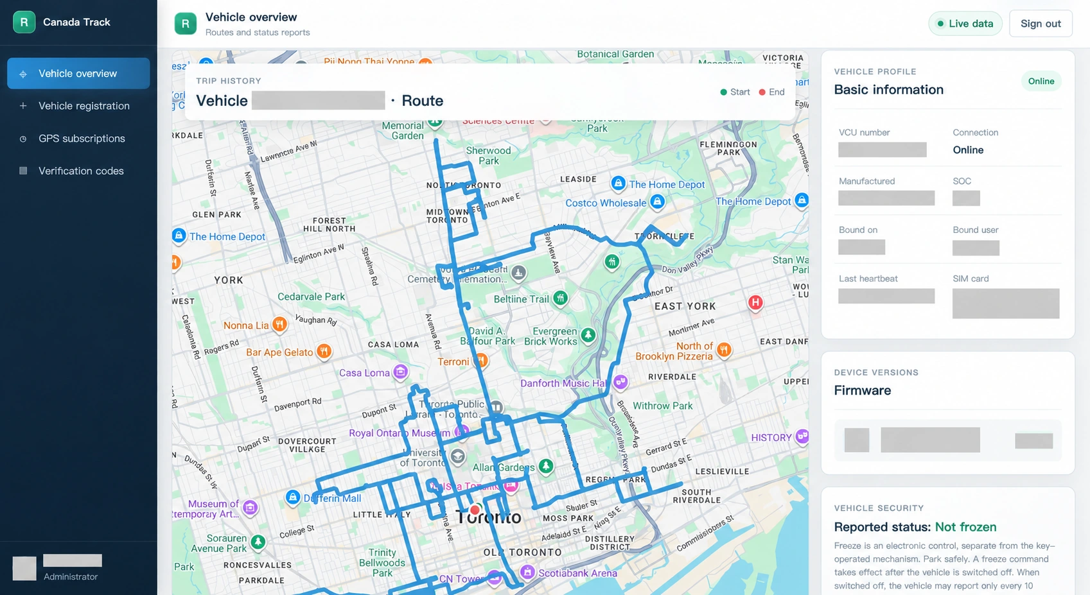
Task: Click the Dufferin Mall shopping pin
Action: click(x=293, y=497)
